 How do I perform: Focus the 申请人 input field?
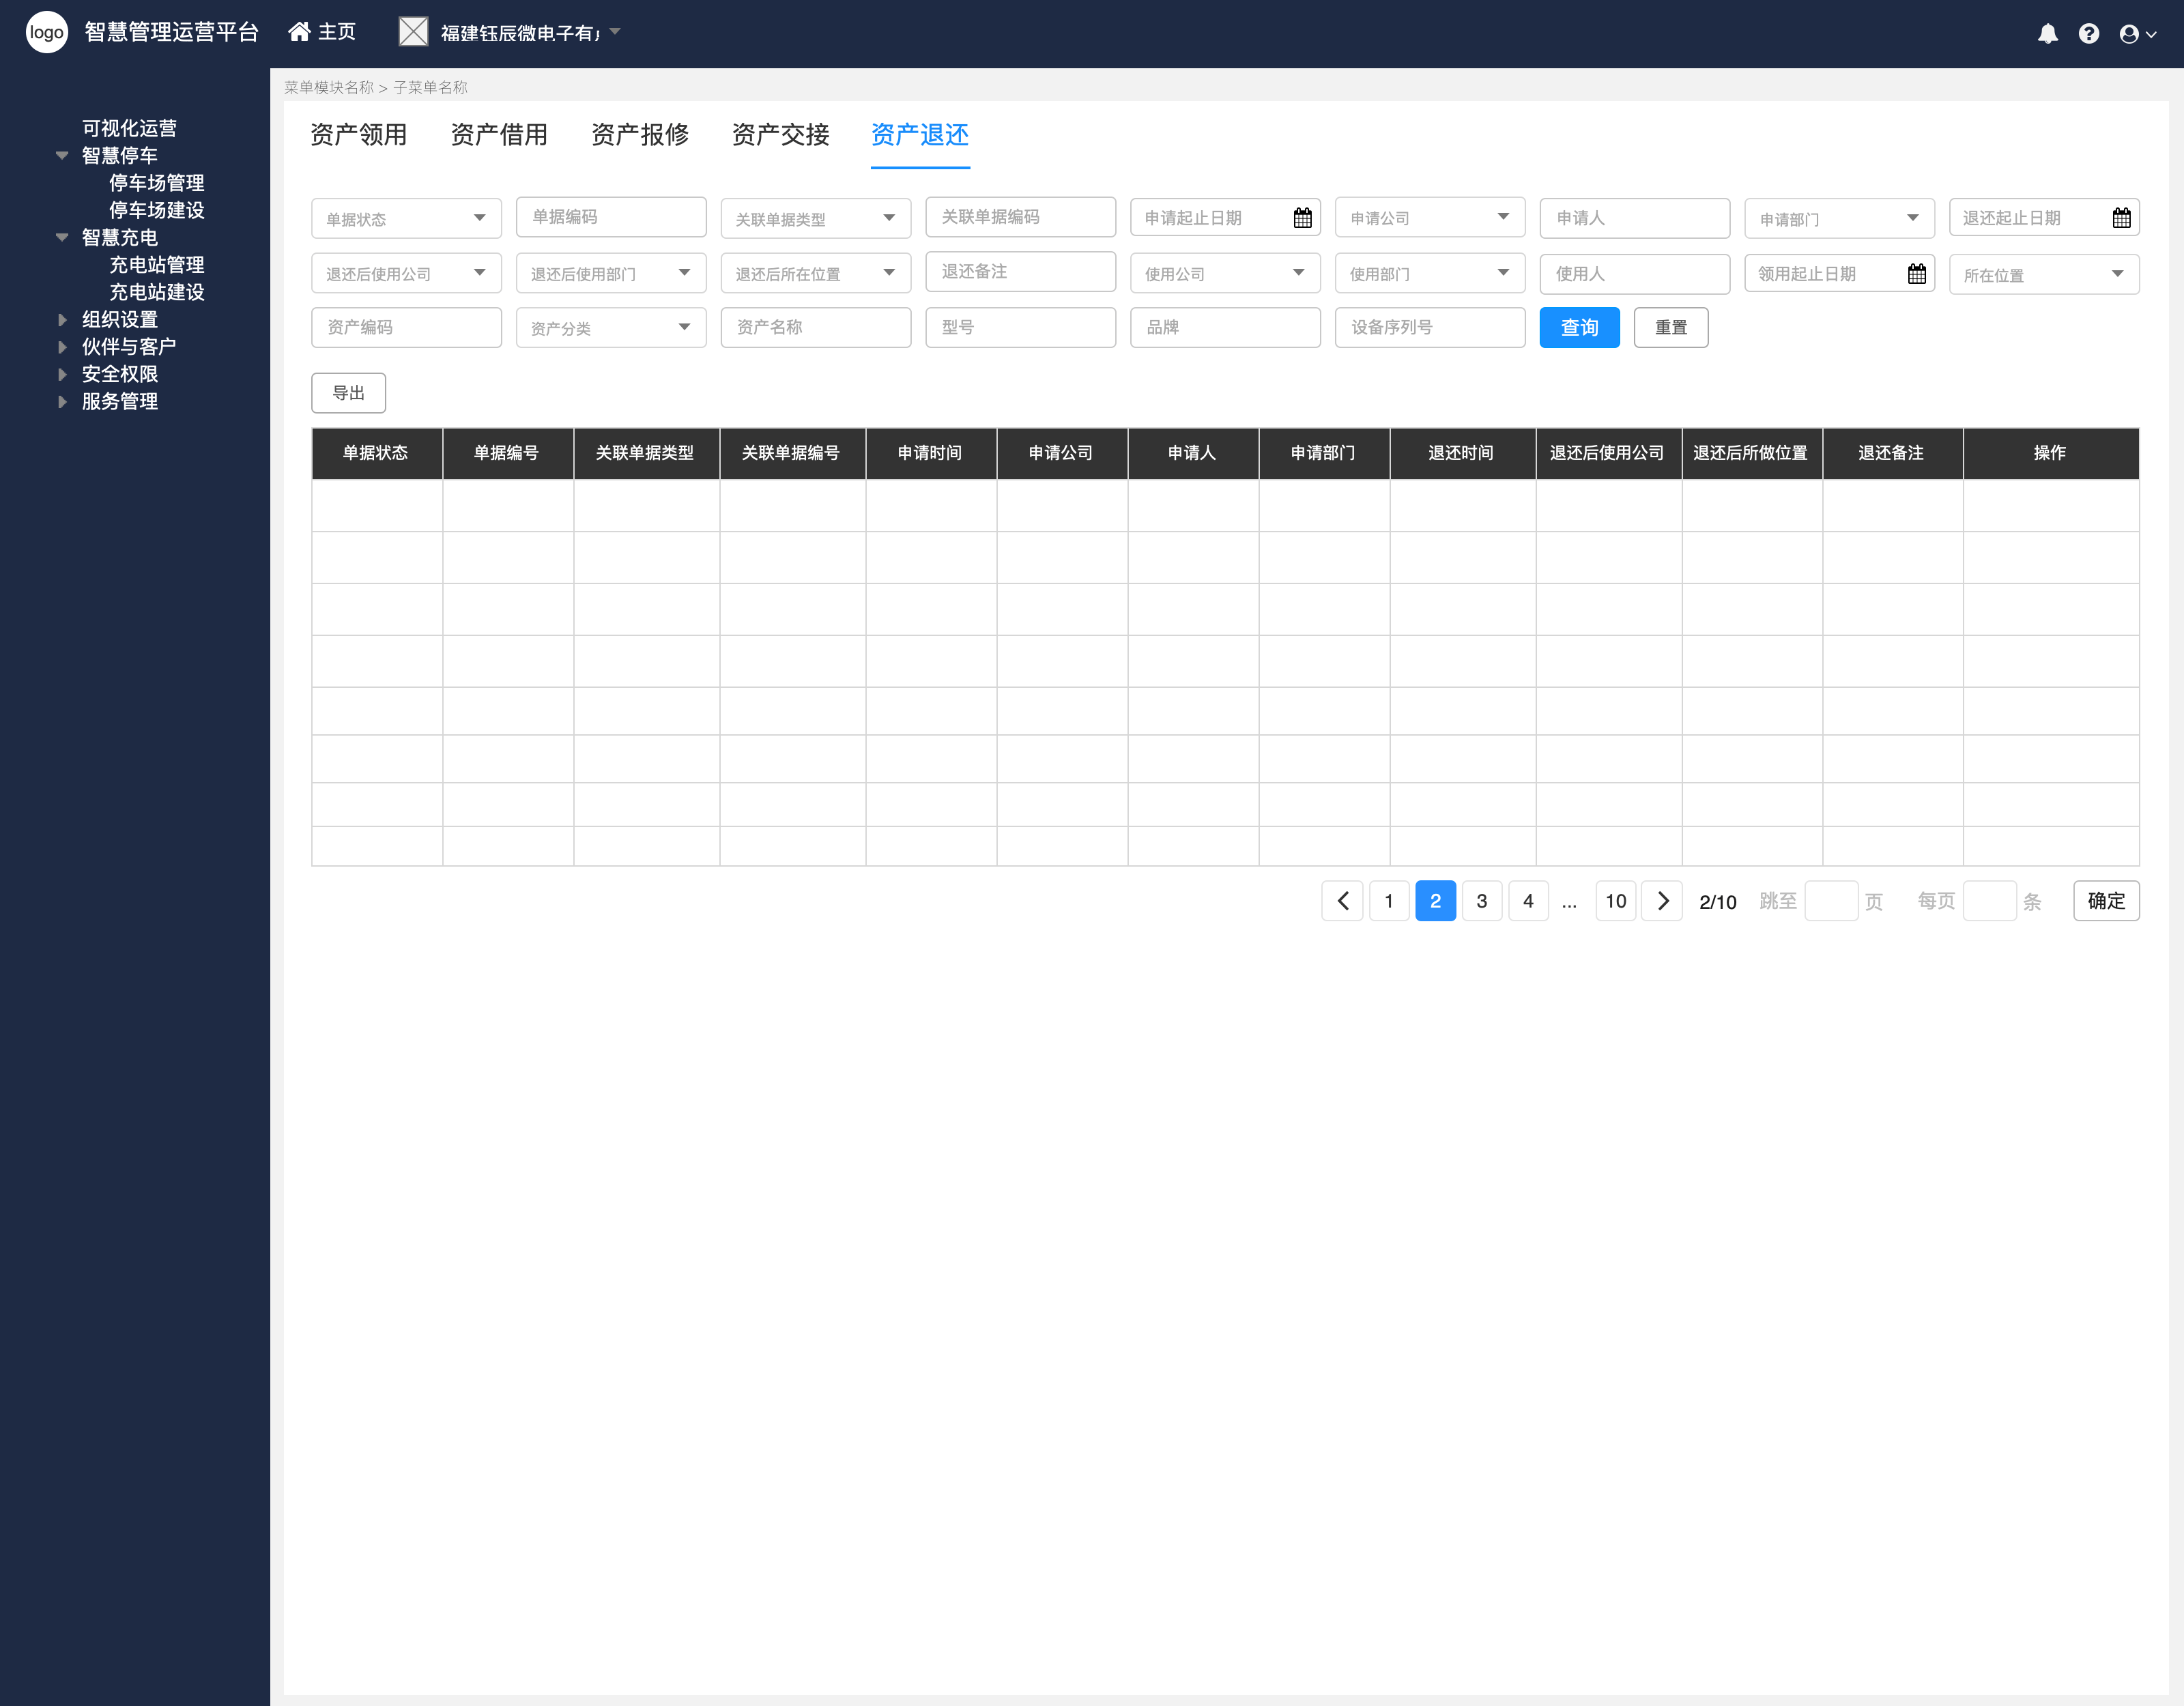[x=1634, y=218]
